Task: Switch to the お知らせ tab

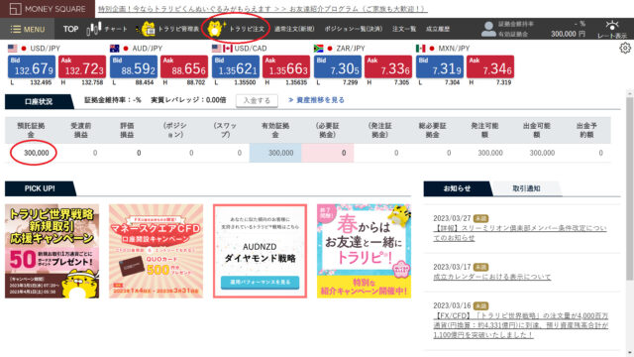Action: (457, 188)
